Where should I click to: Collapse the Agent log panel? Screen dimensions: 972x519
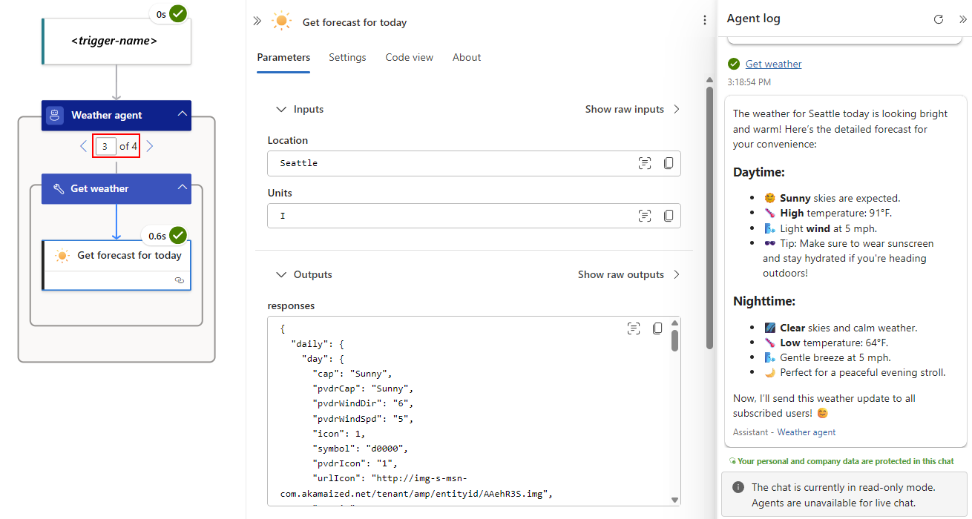pyautogui.click(x=962, y=19)
